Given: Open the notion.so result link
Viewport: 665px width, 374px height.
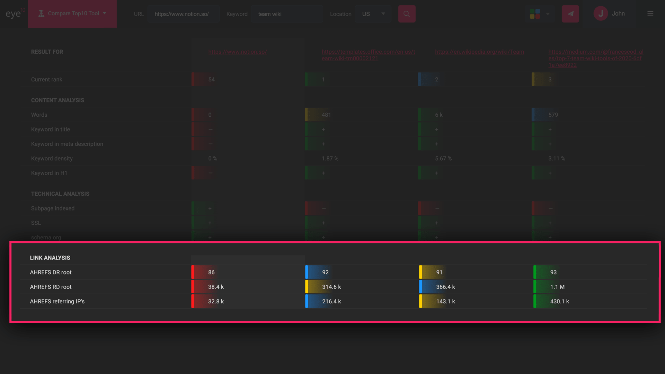Looking at the screenshot, I should 238,52.
